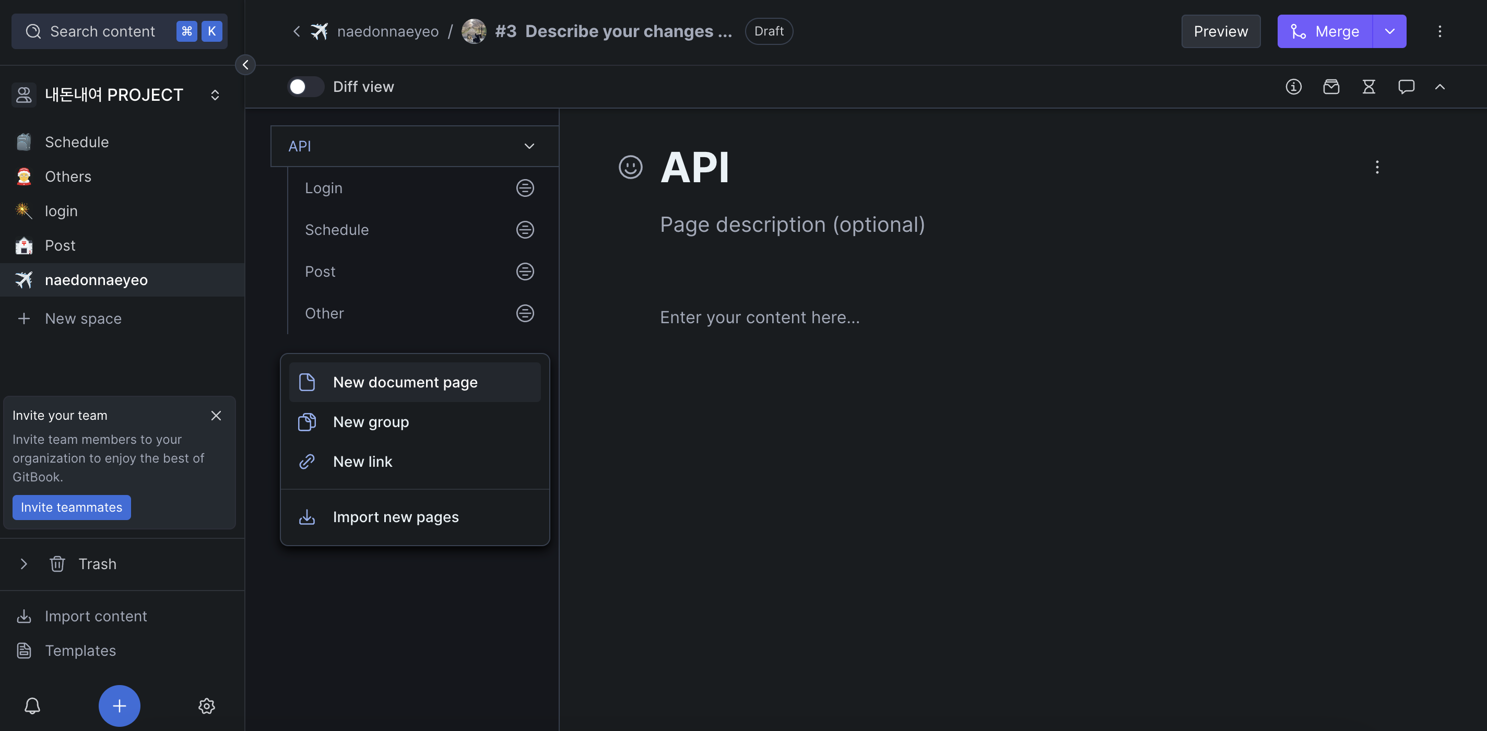Open settings gear in sidebar footer
The width and height of the screenshot is (1487, 731).
[207, 705]
